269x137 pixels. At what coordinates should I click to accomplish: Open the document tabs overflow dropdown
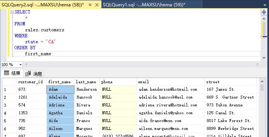265,5
